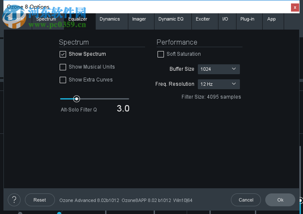Image resolution: width=303 pixels, height=214 pixels.
Task: Close the Ozone 8 Options window
Action: [295, 8]
